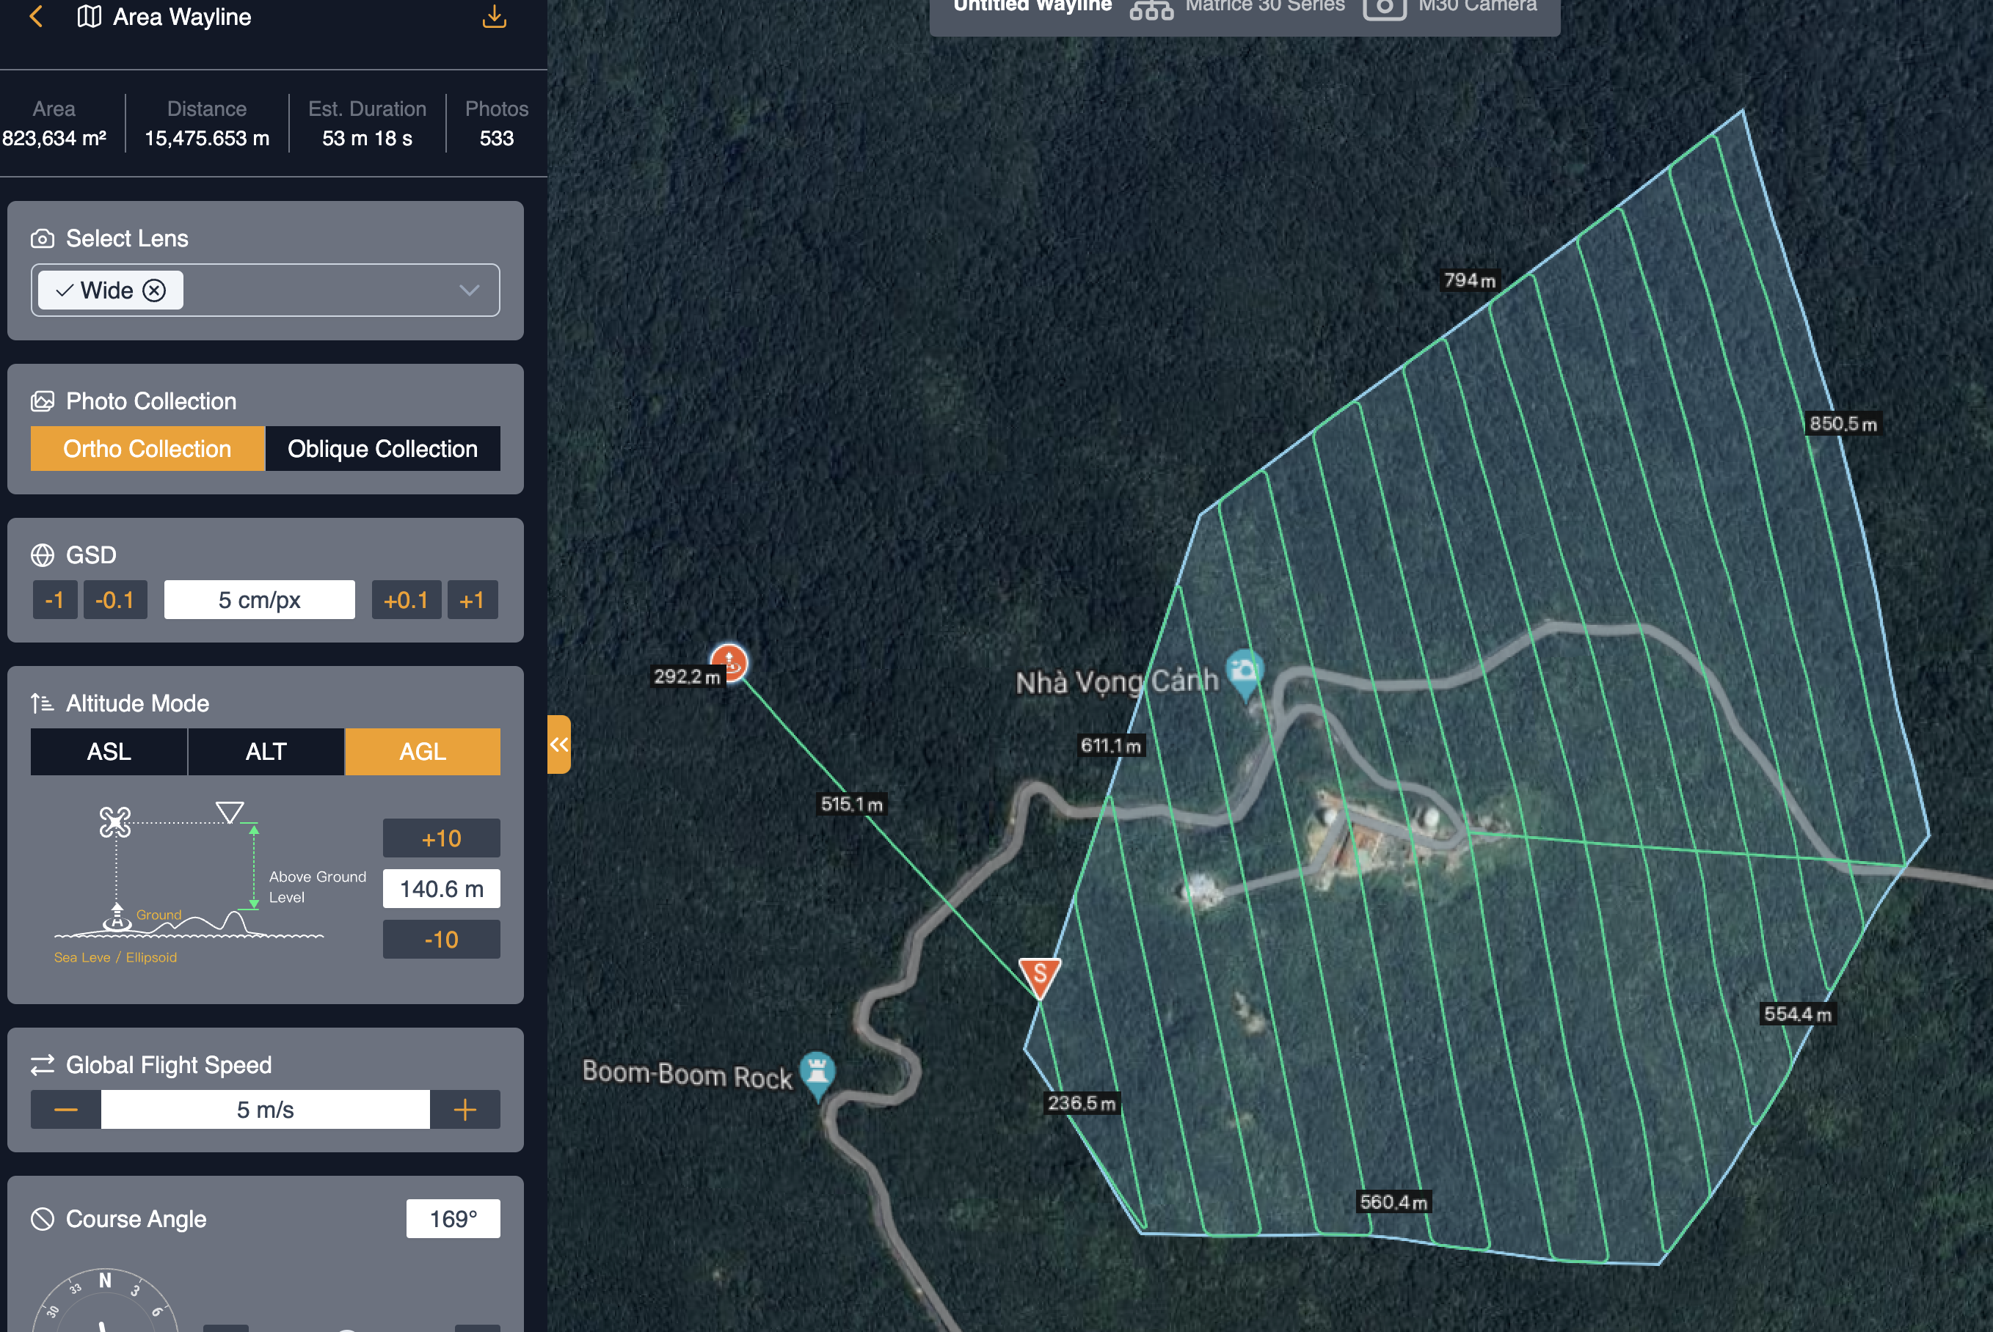Choose ALT altitude mode

(266, 752)
